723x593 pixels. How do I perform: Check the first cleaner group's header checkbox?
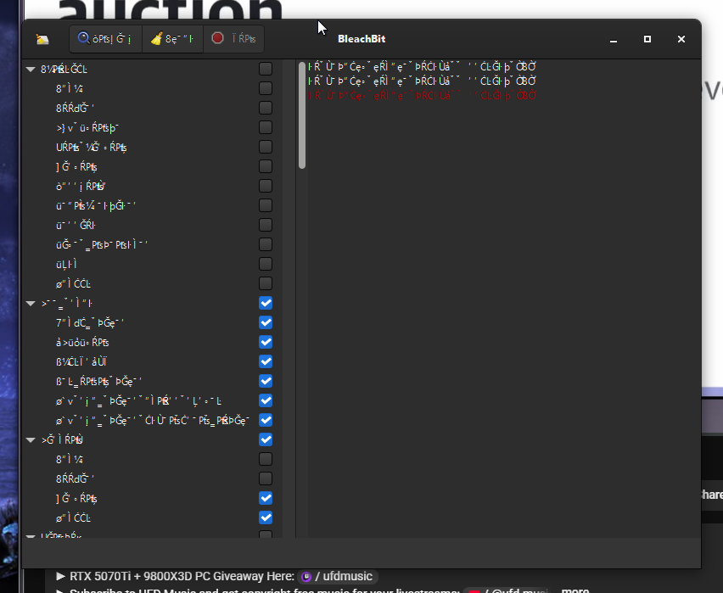(x=266, y=69)
